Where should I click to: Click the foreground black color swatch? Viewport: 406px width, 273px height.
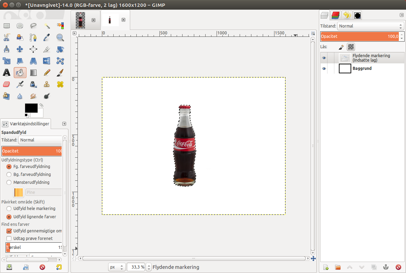pyautogui.click(x=31, y=108)
